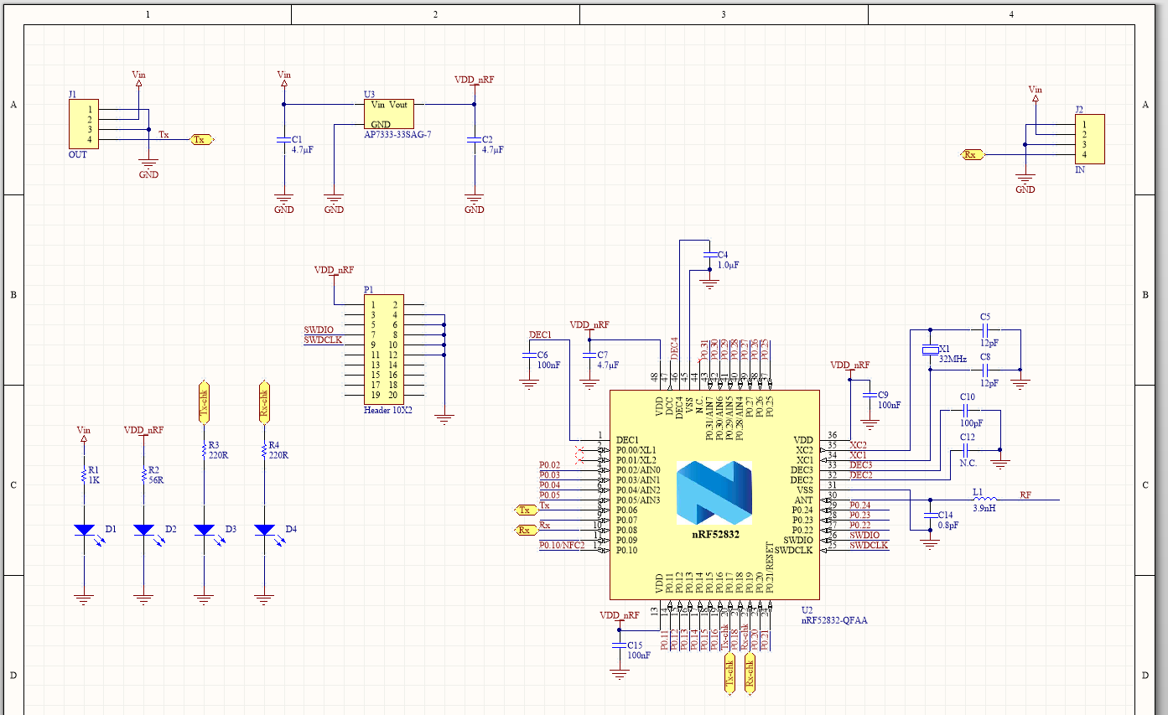Select the P0.10/NFC2 net label
Screen dimensions: 1168x715
(561, 545)
